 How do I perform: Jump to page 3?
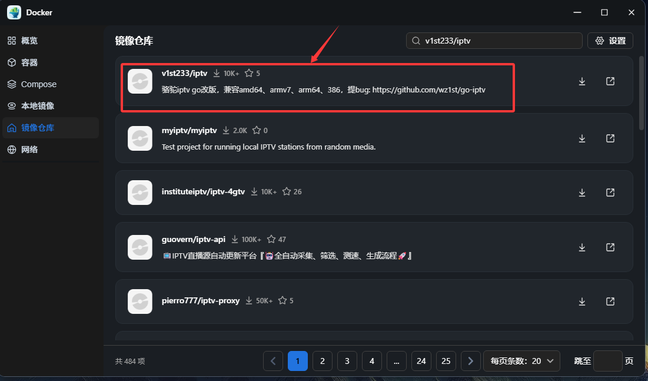(x=347, y=361)
